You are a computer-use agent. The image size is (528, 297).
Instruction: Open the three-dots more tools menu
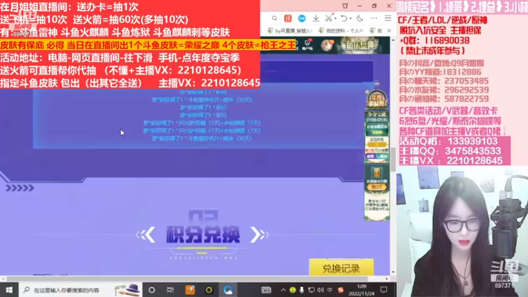click(x=374, y=18)
